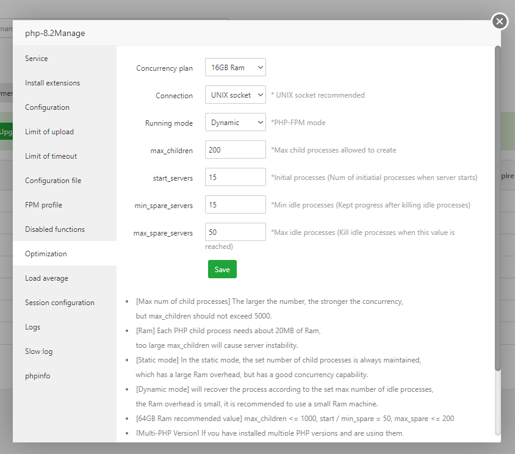Image resolution: width=515 pixels, height=454 pixels.
Task: Select the min_spare_servers input box
Action: click(235, 205)
